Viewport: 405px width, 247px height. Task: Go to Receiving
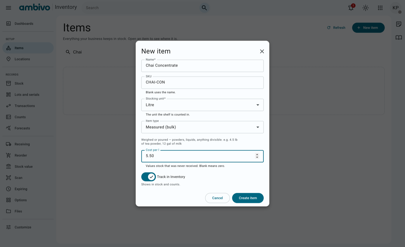pyautogui.click(x=28, y=144)
